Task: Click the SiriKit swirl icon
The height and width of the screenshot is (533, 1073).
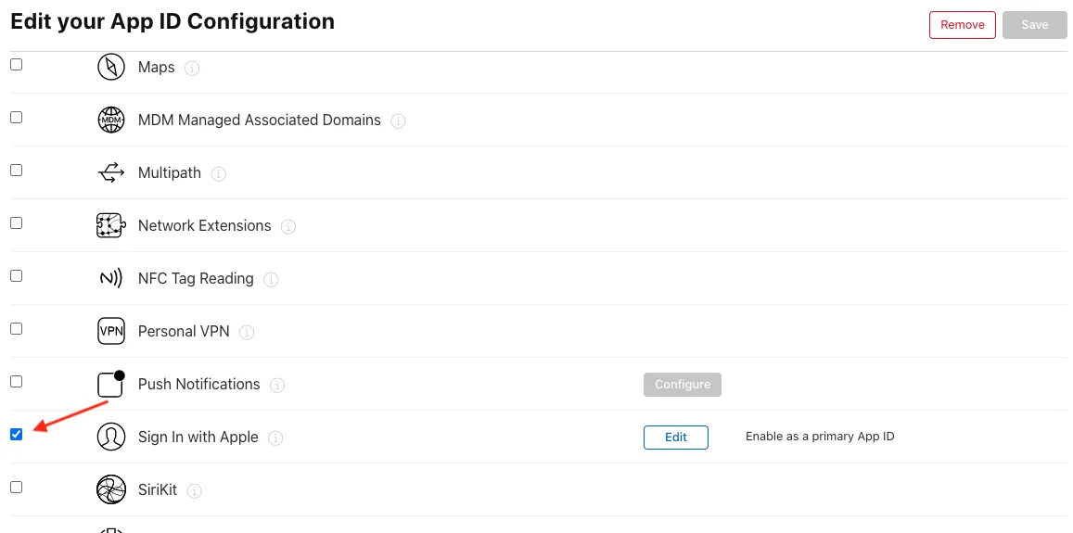Action: [x=111, y=489]
